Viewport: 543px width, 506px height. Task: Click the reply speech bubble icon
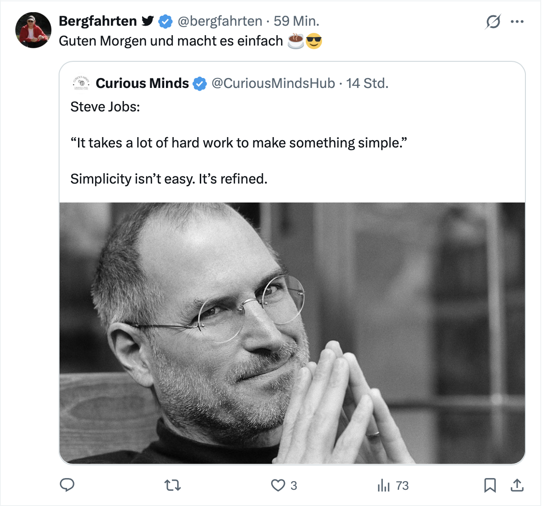coord(67,485)
